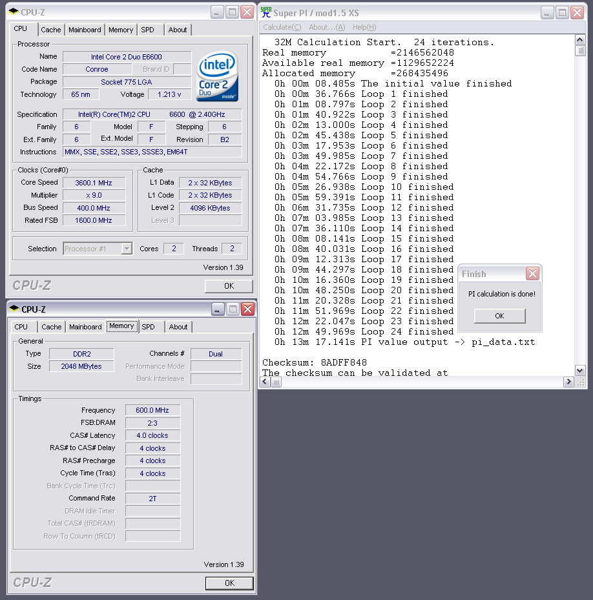The image size is (593, 600).
Task: Minimize the Super PI window
Action: pyautogui.click(x=546, y=13)
